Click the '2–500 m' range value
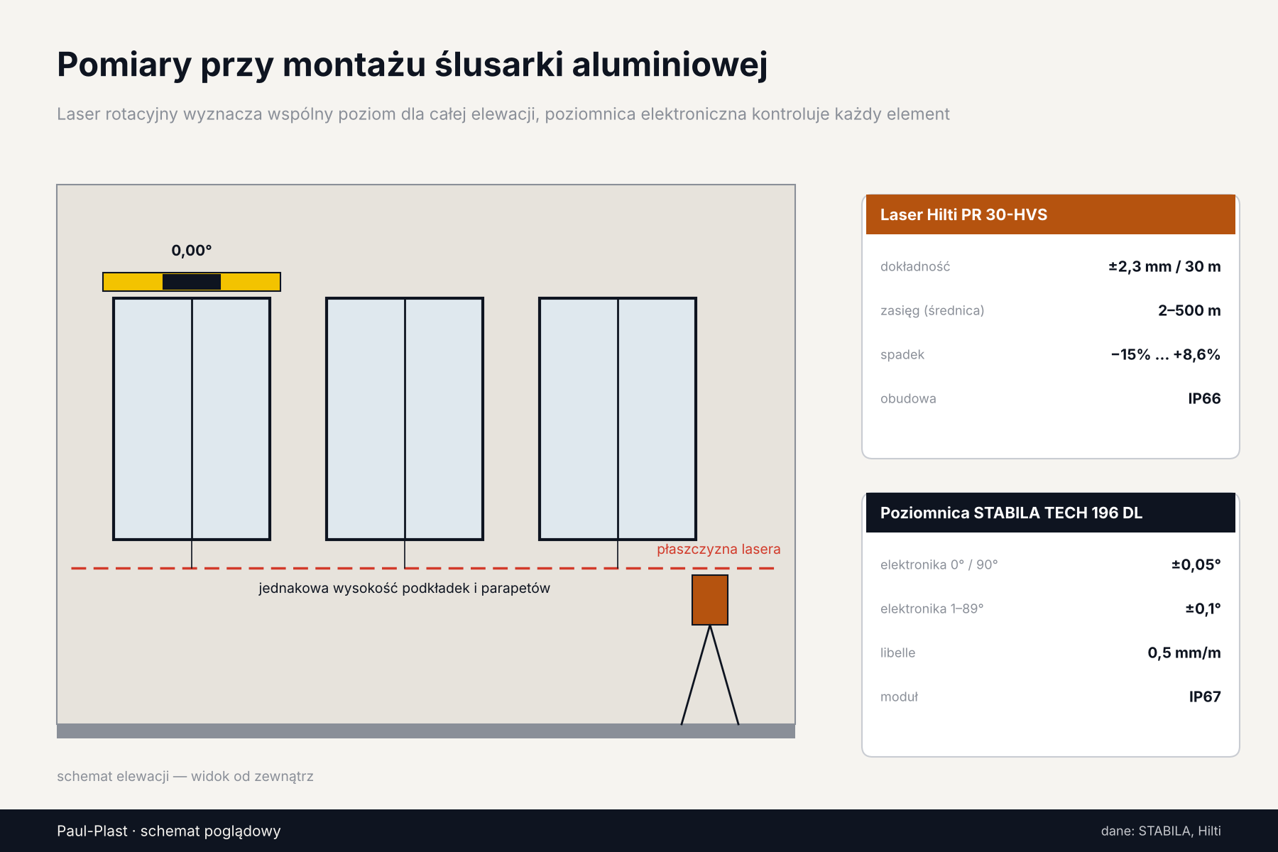This screenshot has height=852, width=1278. point(1189,310)
